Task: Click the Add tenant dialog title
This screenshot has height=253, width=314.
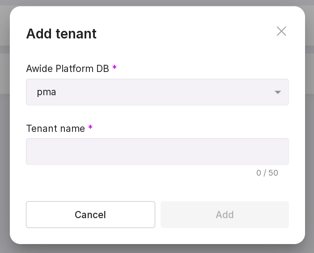Action: coord(61,34)
